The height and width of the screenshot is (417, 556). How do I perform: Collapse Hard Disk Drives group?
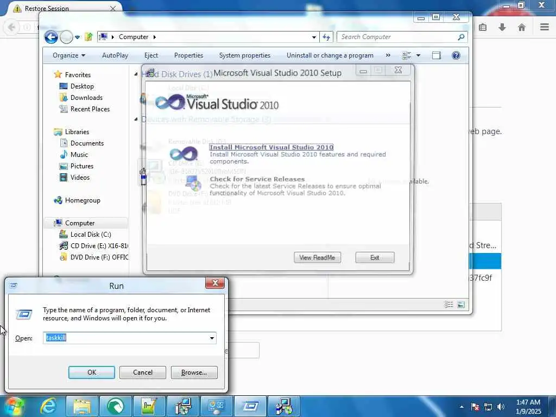136,74
